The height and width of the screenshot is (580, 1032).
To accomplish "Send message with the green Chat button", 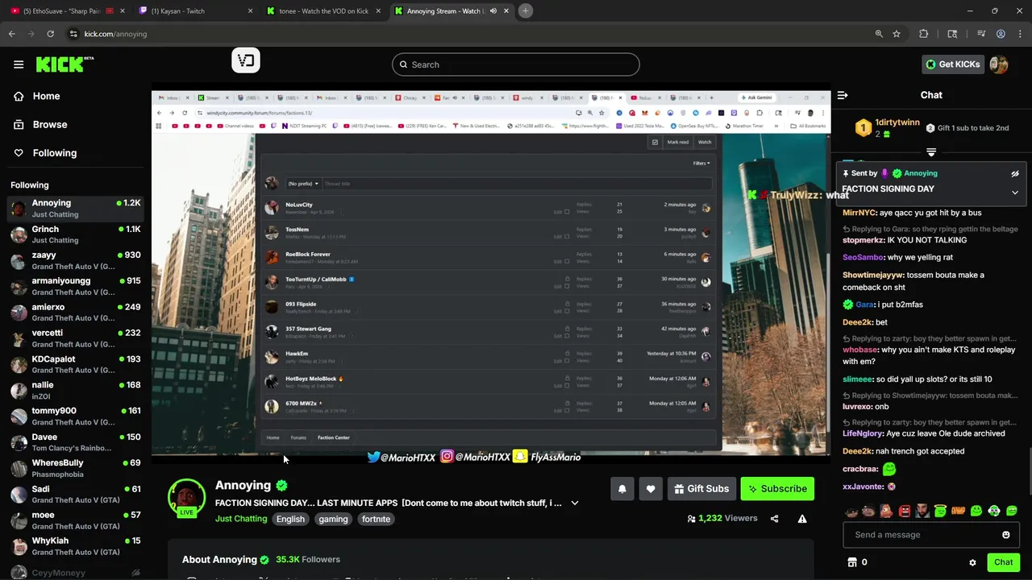I will tap(1003, 562).
